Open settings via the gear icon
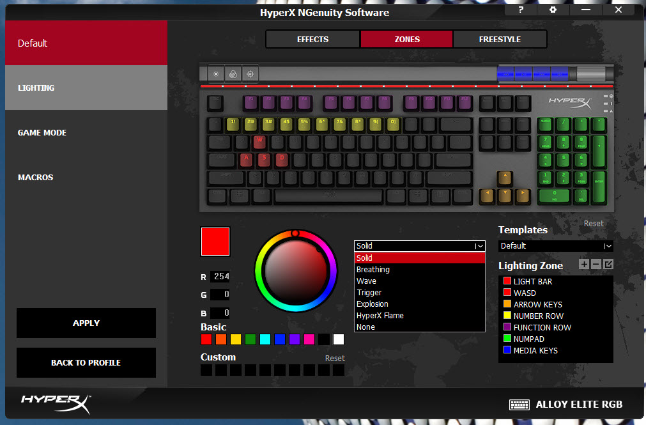 [x=553, y=9]
